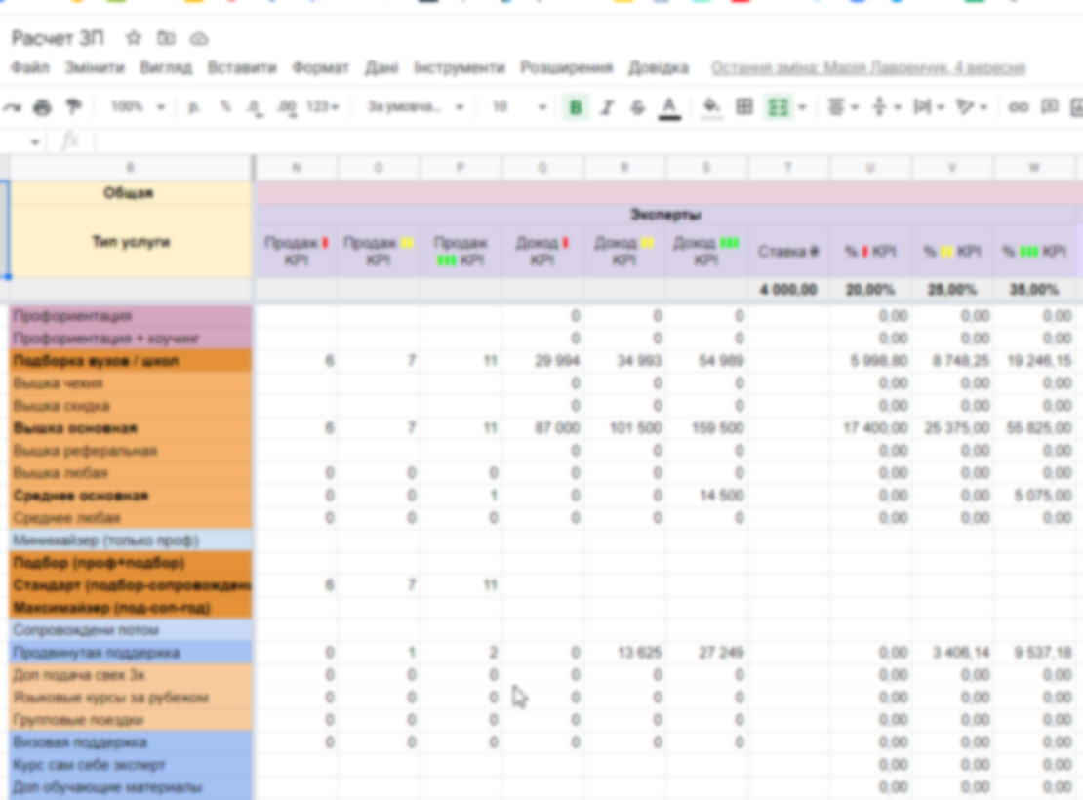Click the move to folder icon

click(x=166, y=38)
